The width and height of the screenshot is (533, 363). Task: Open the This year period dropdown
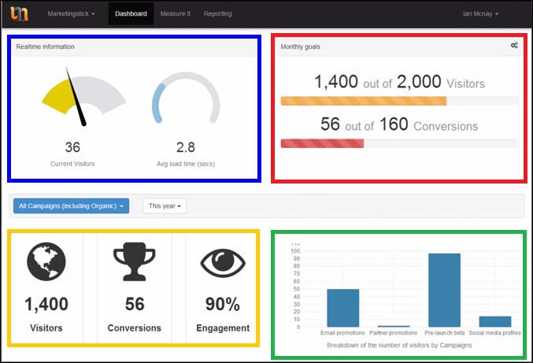point(164,206)
